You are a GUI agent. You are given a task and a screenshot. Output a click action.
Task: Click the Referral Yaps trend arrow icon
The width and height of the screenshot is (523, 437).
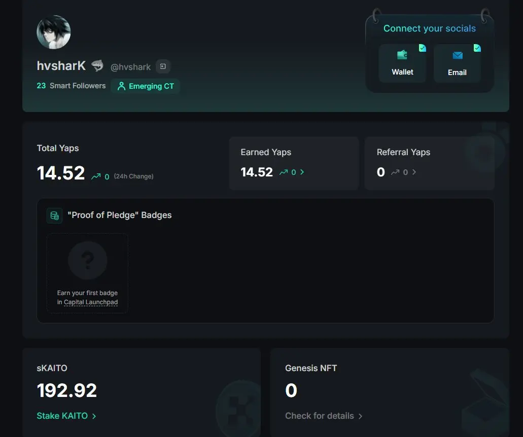(x=395, y=172)
